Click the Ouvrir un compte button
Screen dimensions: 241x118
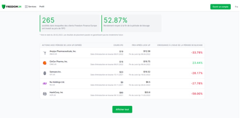click(220, 7)
